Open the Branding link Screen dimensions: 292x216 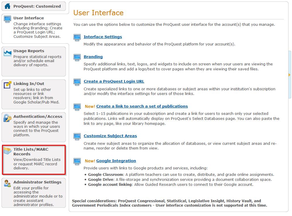click(x=93, y=57)
